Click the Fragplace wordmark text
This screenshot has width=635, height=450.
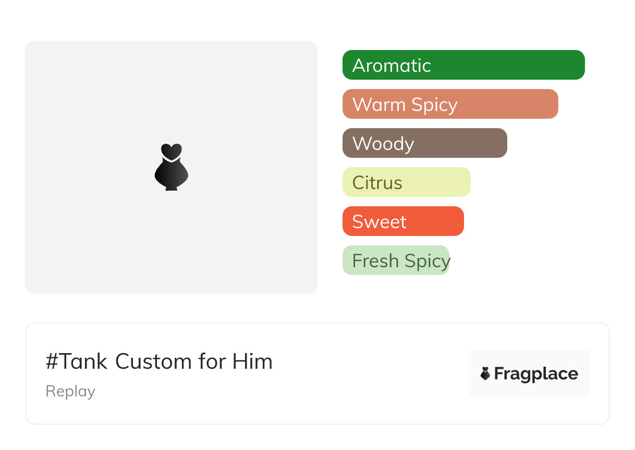tap(536, 374)
